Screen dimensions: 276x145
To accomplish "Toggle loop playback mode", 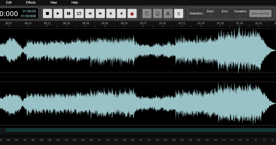I will (79, 14).
